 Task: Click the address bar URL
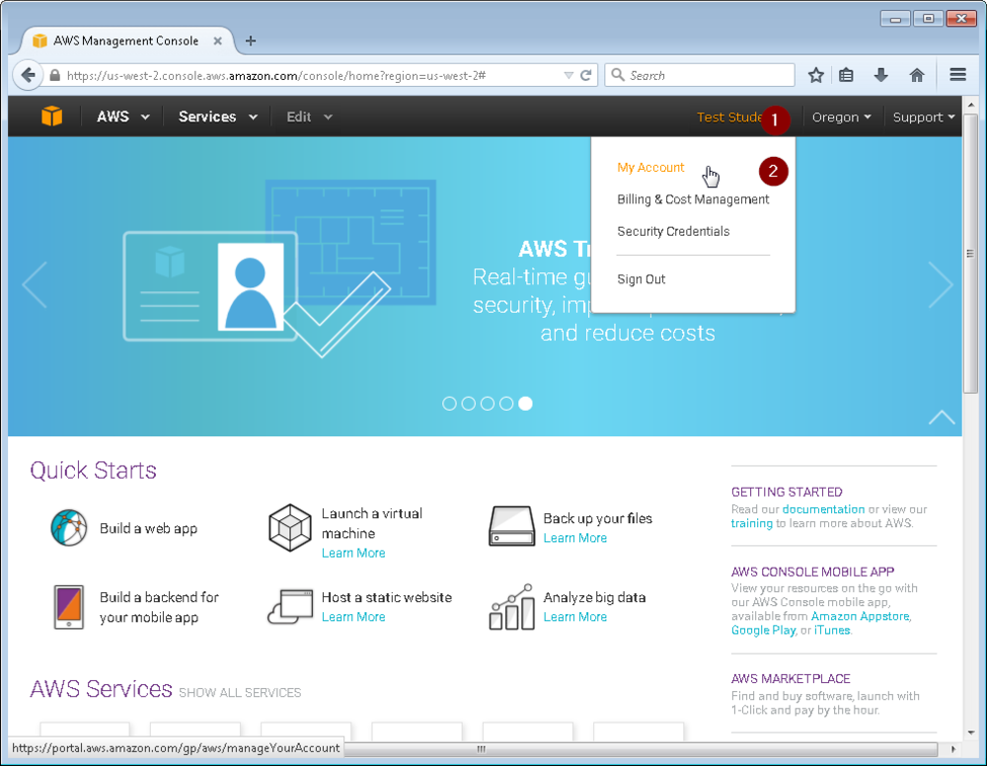pos(275,76)
